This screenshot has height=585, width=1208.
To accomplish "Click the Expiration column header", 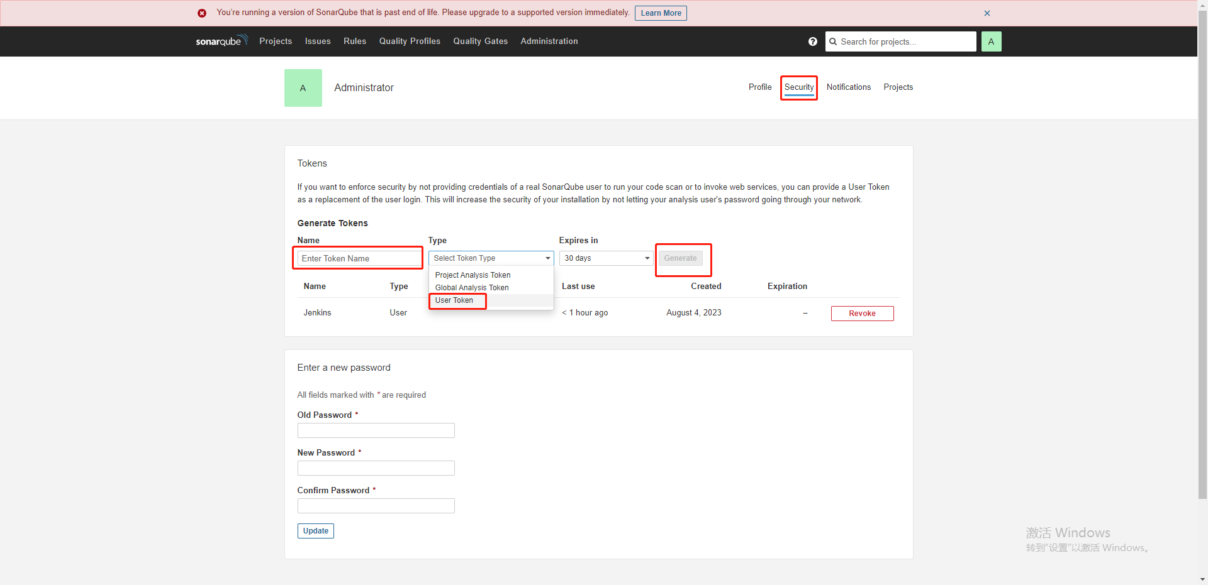I will [787, 286].
